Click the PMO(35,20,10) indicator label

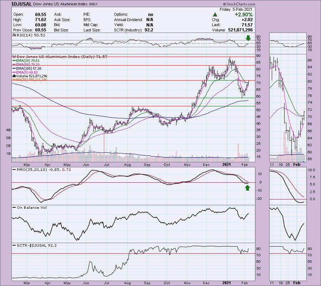click(32, 170)
